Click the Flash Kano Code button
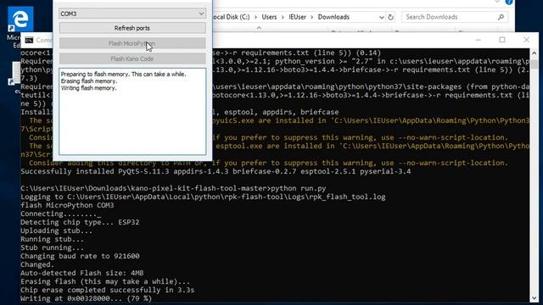 132,58
